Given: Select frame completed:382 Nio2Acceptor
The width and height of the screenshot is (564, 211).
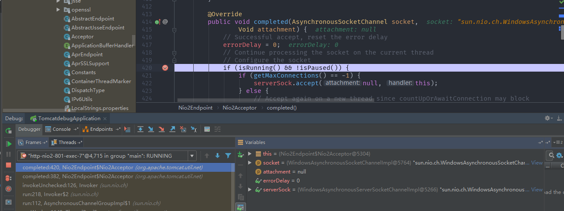Looking at the screenshot, I should 125,176.
